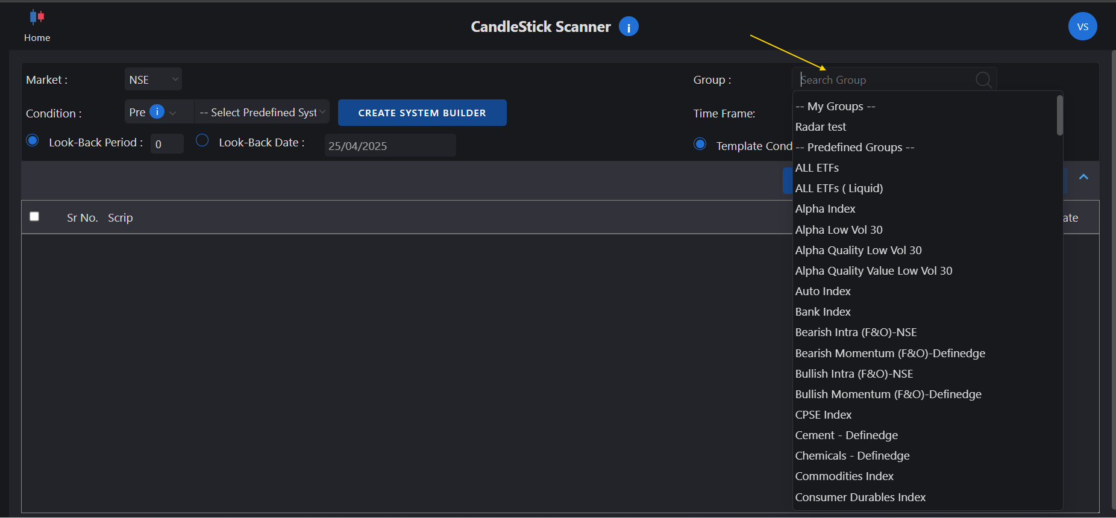Select the Look-Back Period radio button
Viewport: 1116px width, 518px height.
click(x=33, y=140)
